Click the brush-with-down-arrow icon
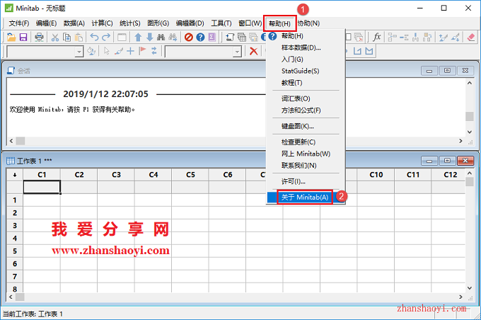 tap(456, 37)
